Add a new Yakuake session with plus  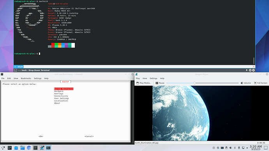pyautogui.click(x=15, y=67)
